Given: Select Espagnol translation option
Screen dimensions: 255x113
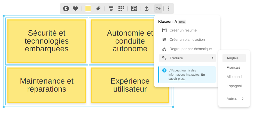Looking at the screenshot, I should 234,86.
